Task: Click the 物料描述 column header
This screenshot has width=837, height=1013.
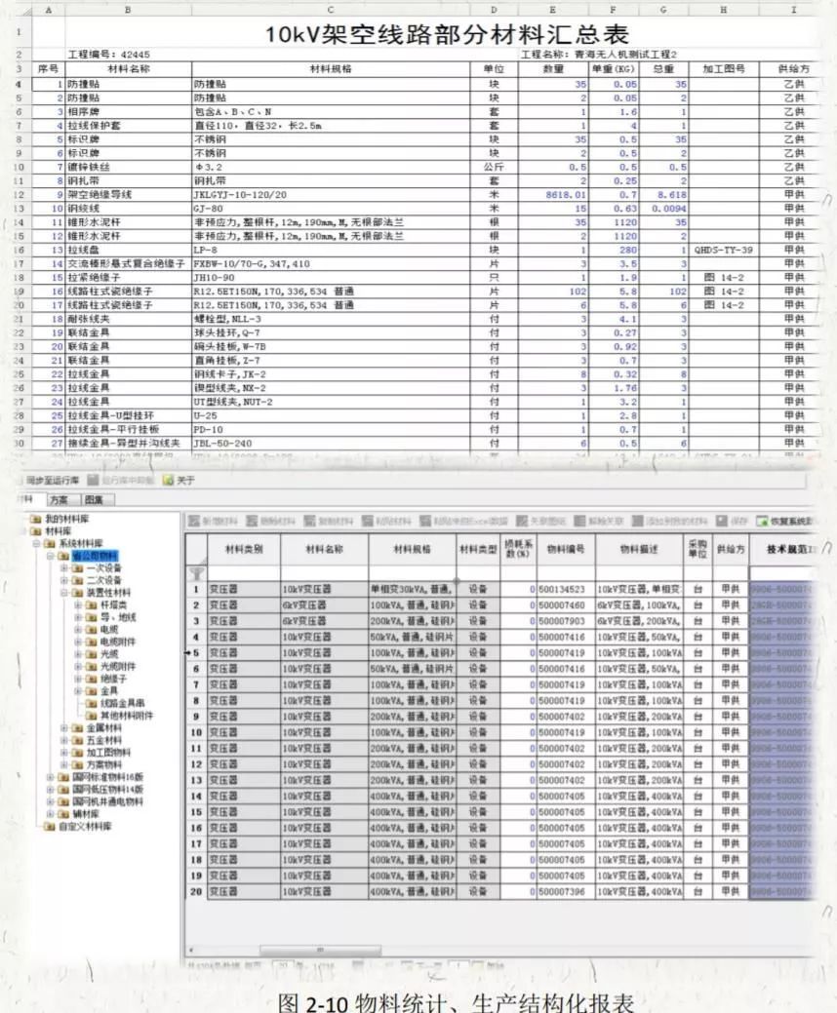Action: (639, 549)
